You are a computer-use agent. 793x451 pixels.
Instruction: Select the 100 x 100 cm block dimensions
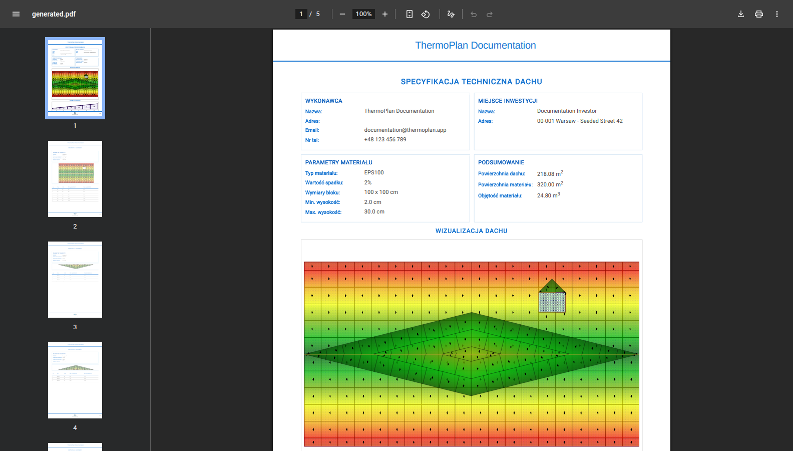[x=381, y=192]
